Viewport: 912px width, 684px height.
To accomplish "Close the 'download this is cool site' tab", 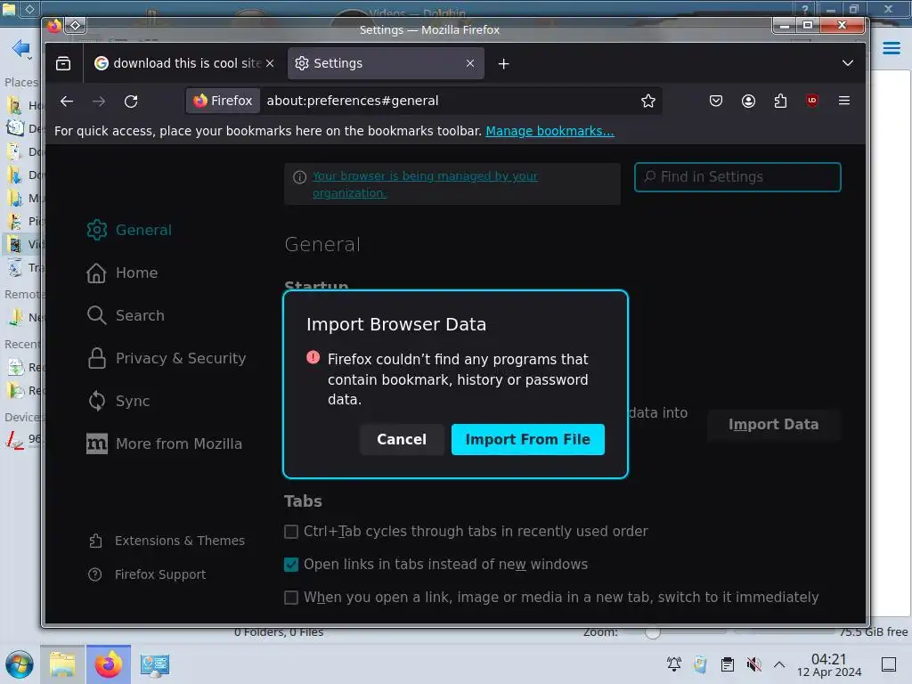I will [x=270, y=63].
